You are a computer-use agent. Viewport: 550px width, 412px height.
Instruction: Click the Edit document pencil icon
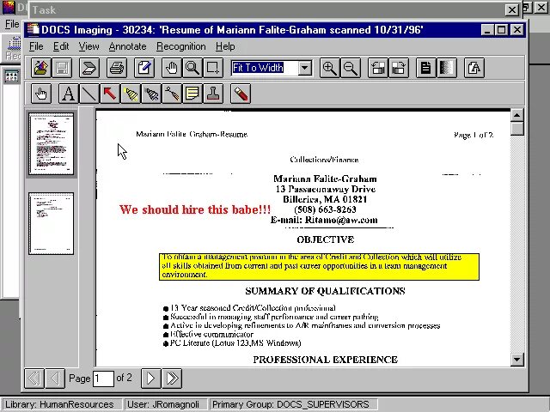(144, 68)
